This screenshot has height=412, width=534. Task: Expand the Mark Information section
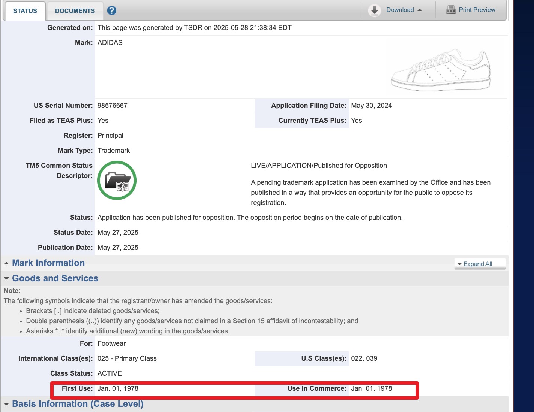48,263
